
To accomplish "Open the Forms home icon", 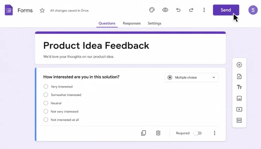I will [9, 10].
